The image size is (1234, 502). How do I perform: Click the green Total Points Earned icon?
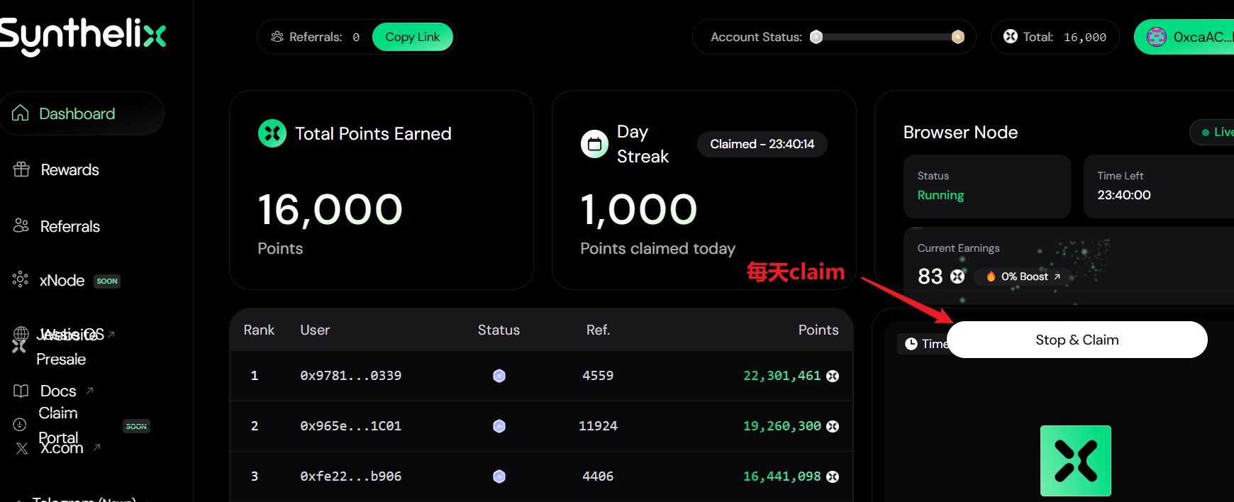click(272, 133)
